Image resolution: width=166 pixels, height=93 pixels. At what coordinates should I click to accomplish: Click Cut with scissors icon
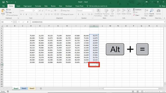pos(8,10)
